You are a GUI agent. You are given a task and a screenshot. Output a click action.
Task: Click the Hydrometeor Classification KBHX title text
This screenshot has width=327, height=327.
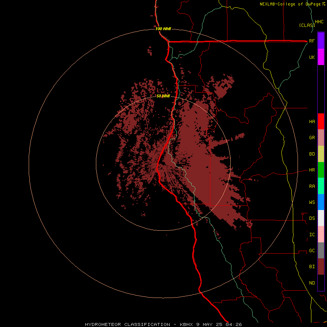163,324
